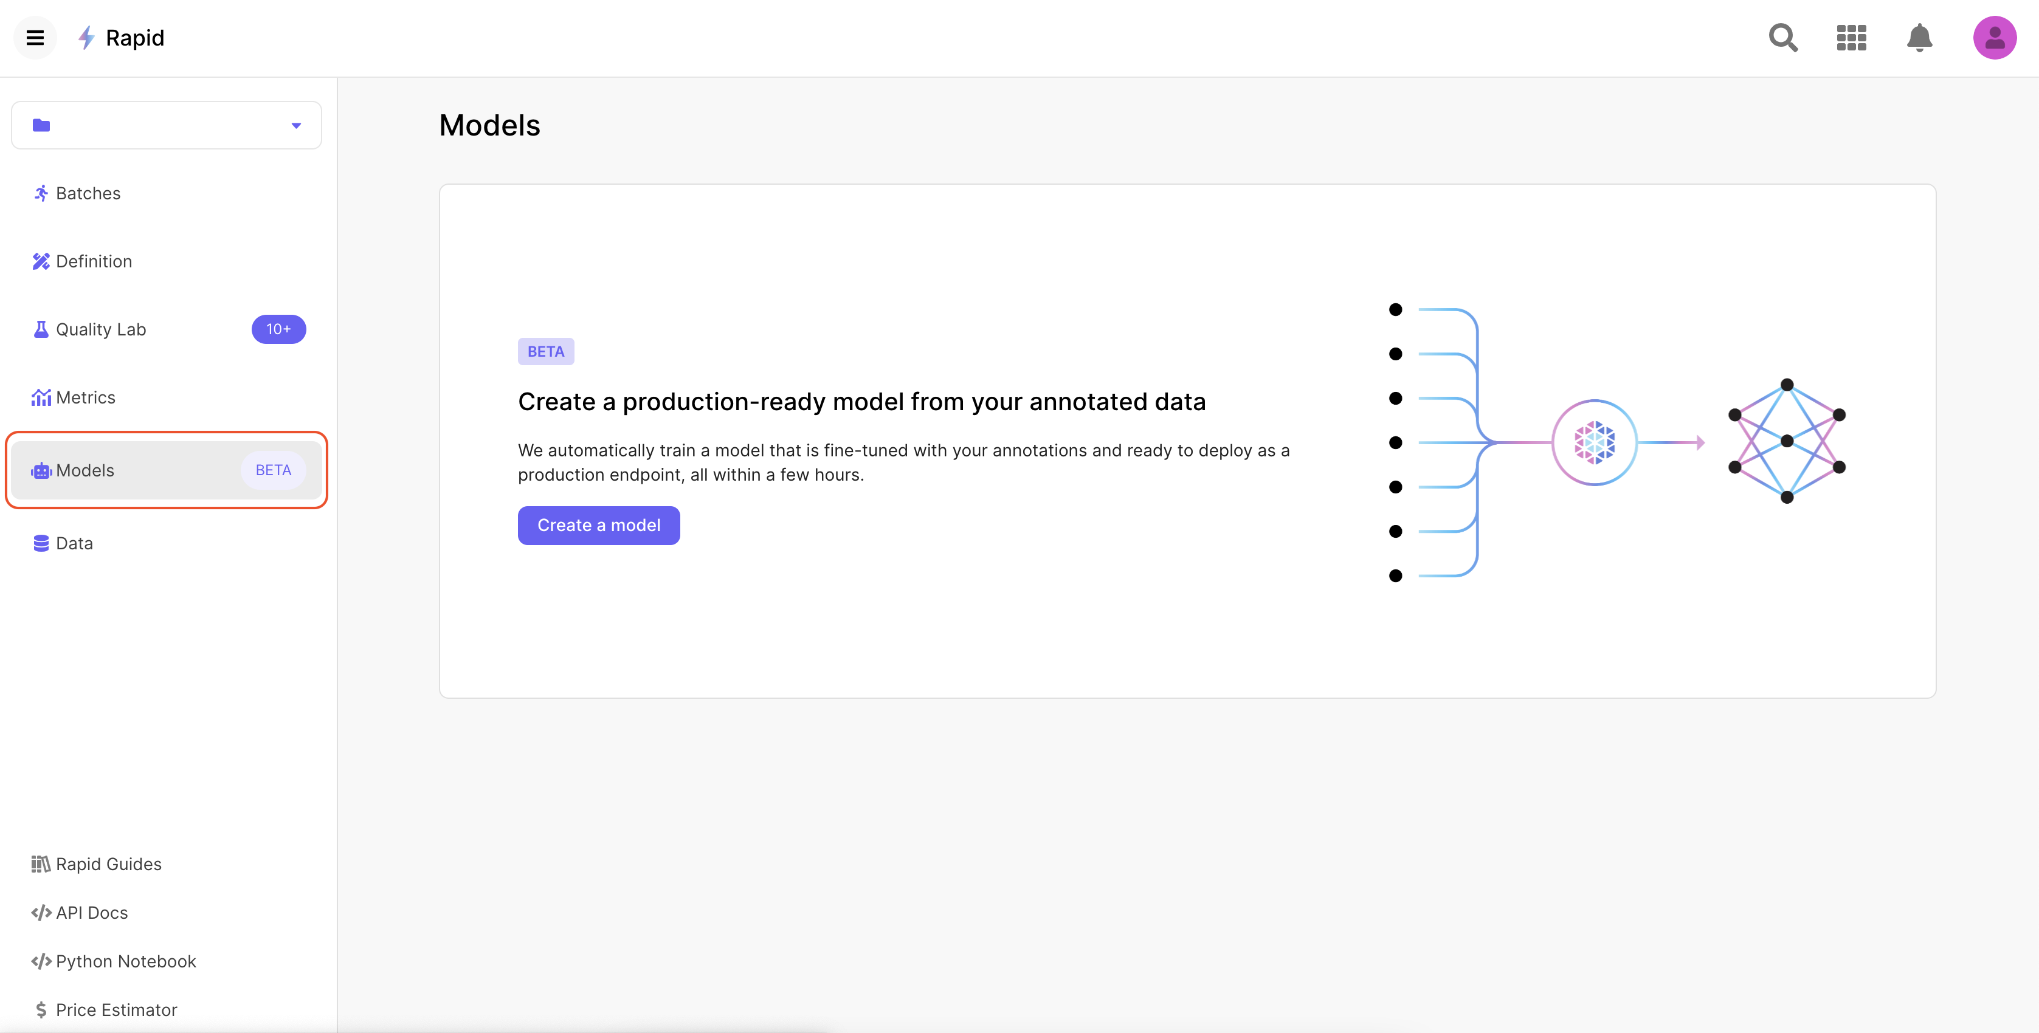The width and height of the screenshot is (2039, 1033).
Task: Toggle the hamburger menu icon
Action: pyautogui.click(x=35, y=38)
